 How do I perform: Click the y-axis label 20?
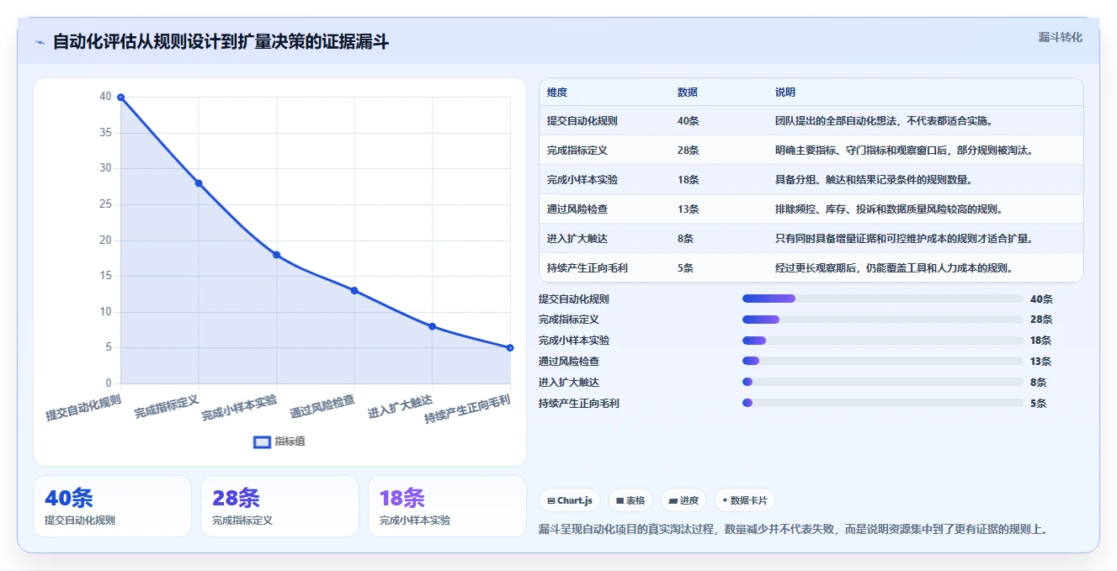tap(104, 240)
